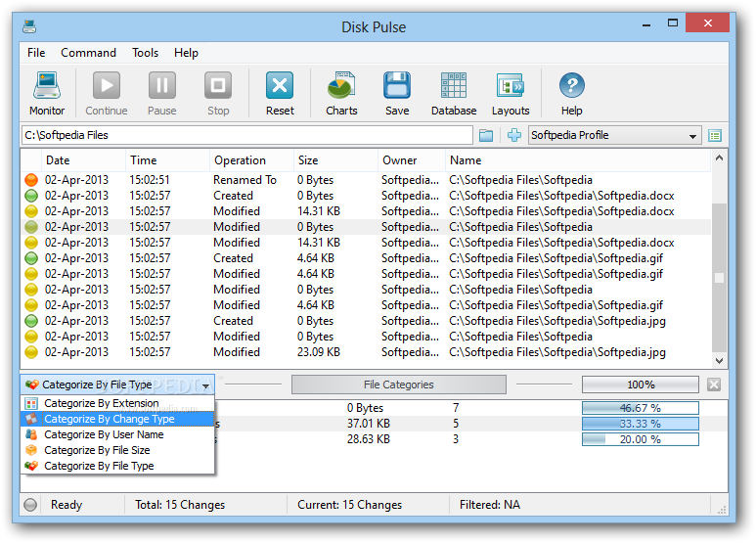Add directory with blue plus icon
The height and width of the screenshot is (543, 756).
point(514,136)
